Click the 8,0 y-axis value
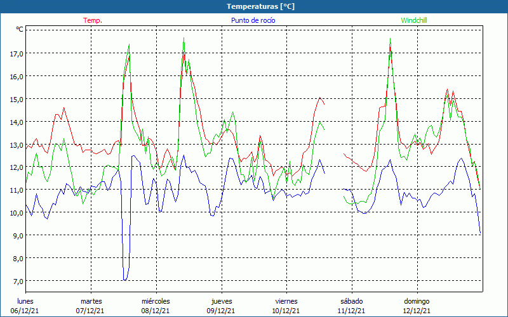The height and width of the screenshot is (317, 508). point(18,259)
